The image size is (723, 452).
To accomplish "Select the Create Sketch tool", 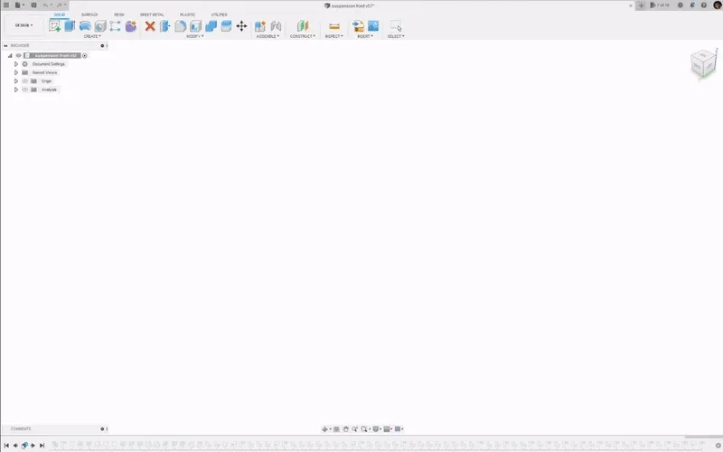I will coord(54,26).
